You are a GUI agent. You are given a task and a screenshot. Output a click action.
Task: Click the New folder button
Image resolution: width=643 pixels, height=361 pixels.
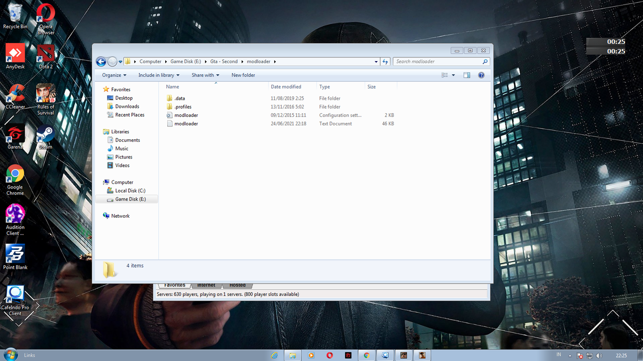pos(243,75)
